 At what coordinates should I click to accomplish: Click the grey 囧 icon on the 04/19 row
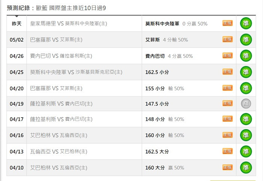tap(246, 104)
